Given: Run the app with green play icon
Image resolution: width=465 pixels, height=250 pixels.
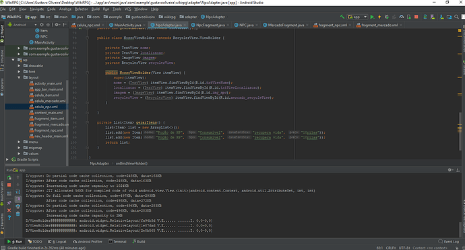Looking at the screenshot, I should tap(372, 17).
